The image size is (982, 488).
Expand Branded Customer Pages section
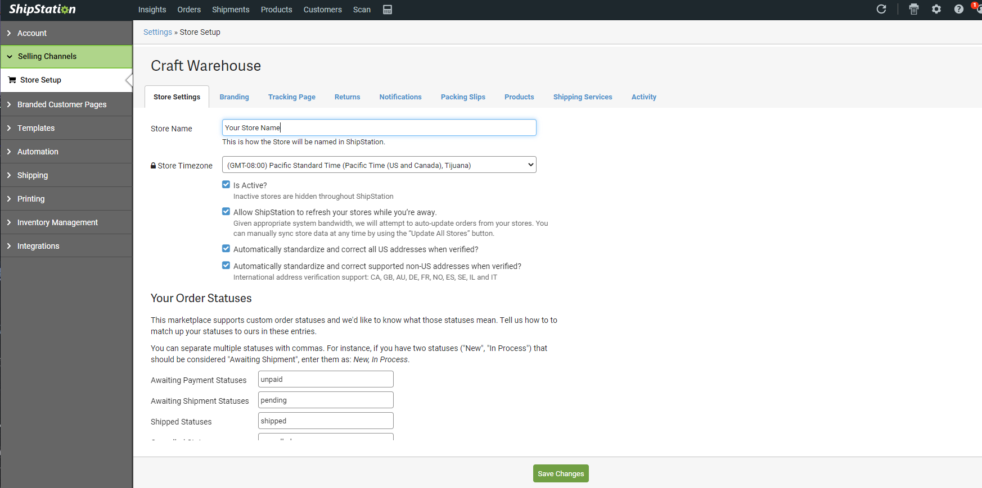[x=66, y=104]
